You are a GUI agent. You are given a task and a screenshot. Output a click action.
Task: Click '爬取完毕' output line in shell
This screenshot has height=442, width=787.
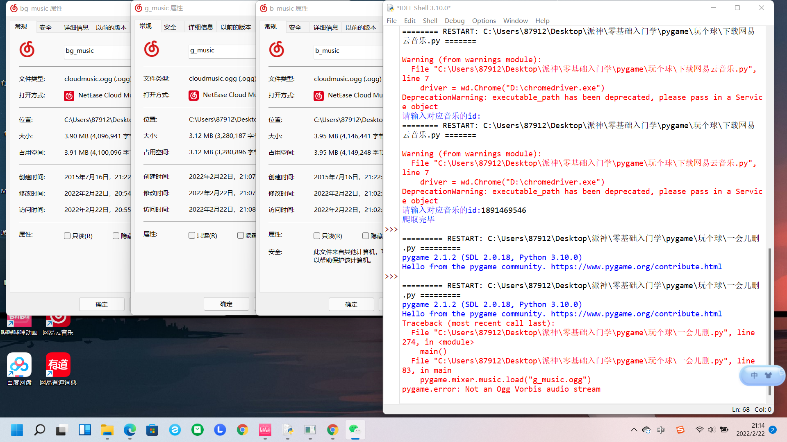[x=419, y=219]
